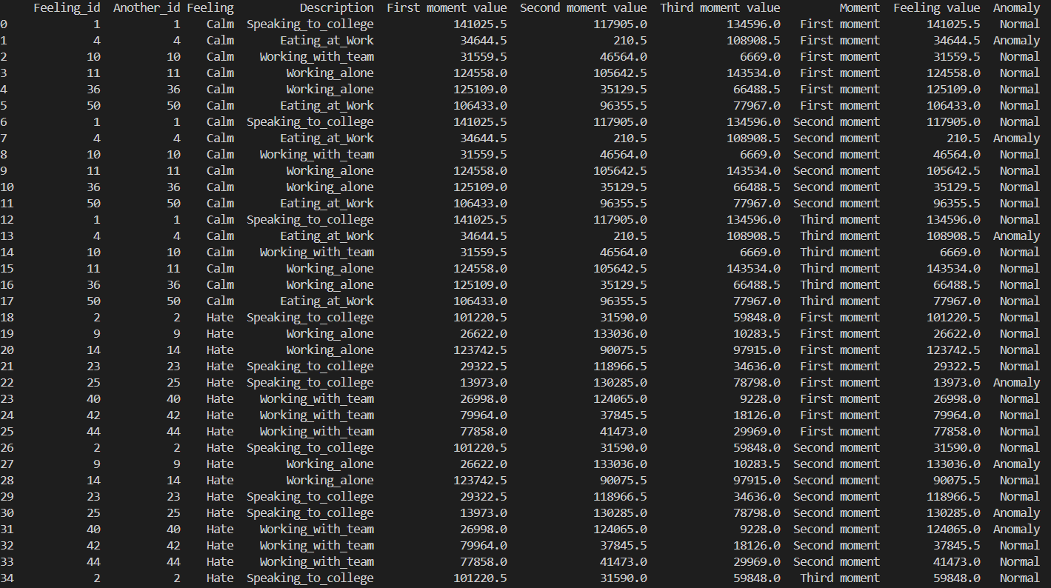Screen dimensions: 1051x588
Task: Click the Anomaly label in row 22
Action: (1016, 383)
